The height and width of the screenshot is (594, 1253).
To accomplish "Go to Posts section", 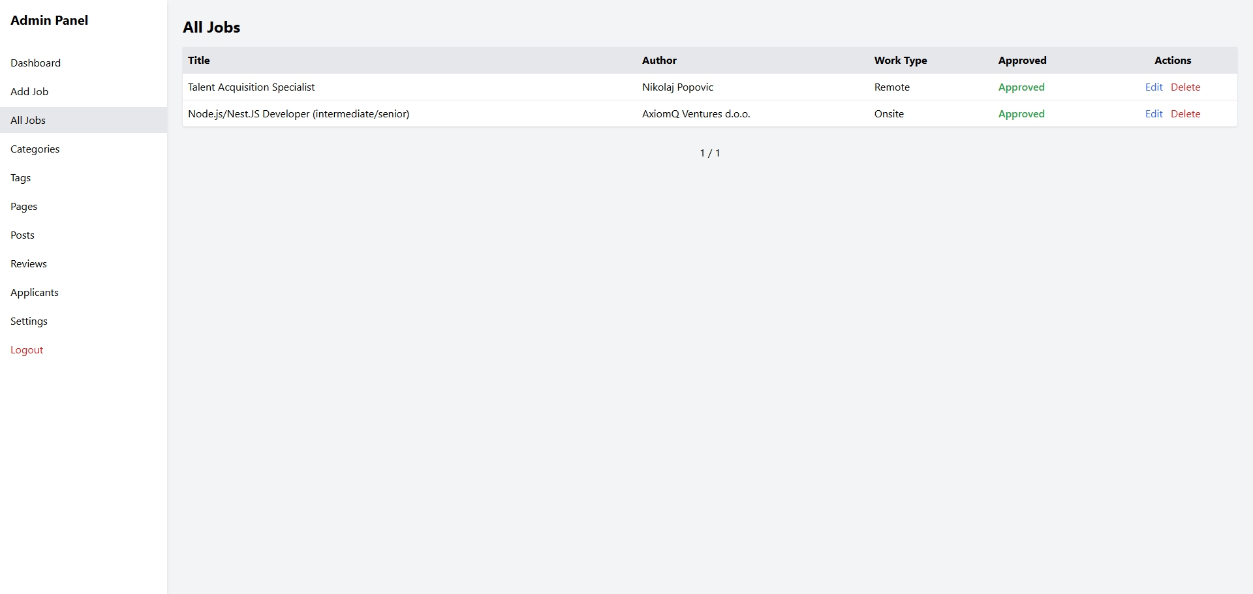I will pyautogui.click(x=22, y=235).
